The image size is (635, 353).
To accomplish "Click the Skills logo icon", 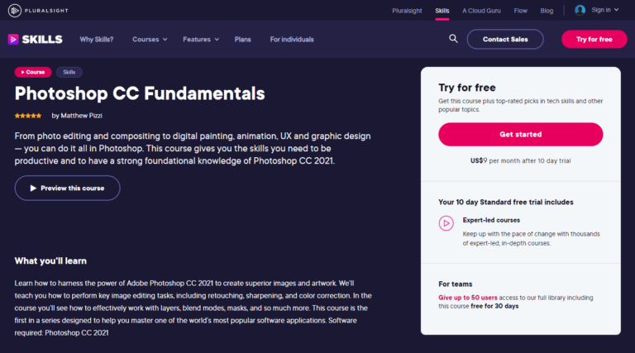I will [x=13, y=39].
